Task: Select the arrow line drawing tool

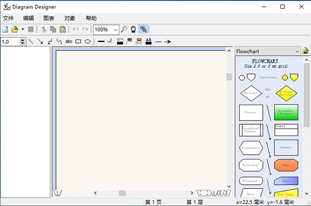Action: tap(40, 41)
